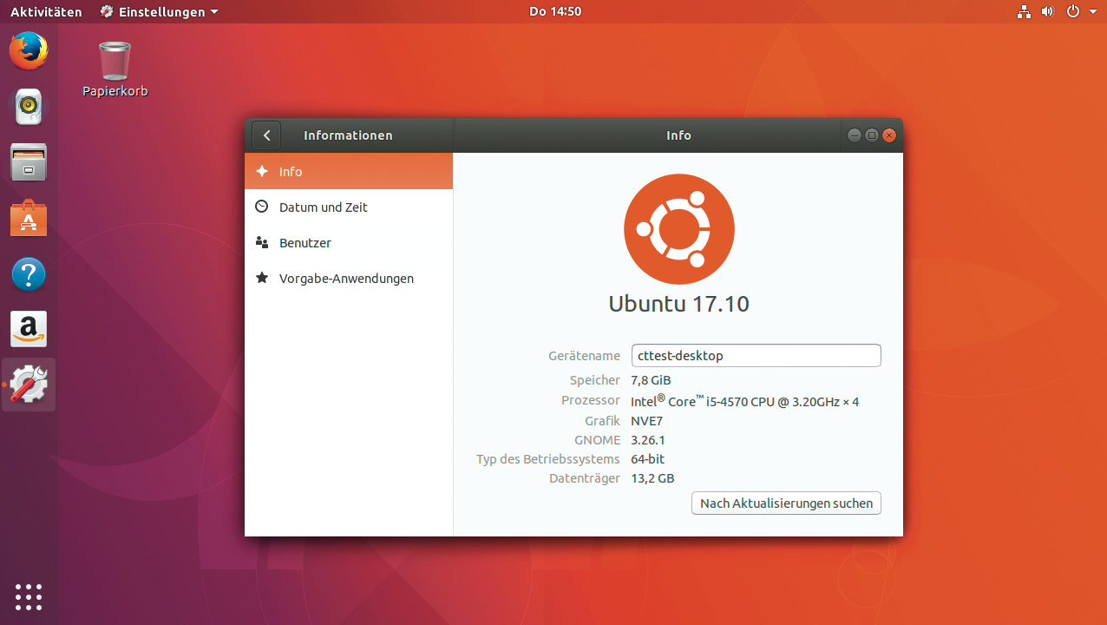1107x625 pixels.
Task: Expand the app grid from the dock
Action: click(x=28, y=596)
